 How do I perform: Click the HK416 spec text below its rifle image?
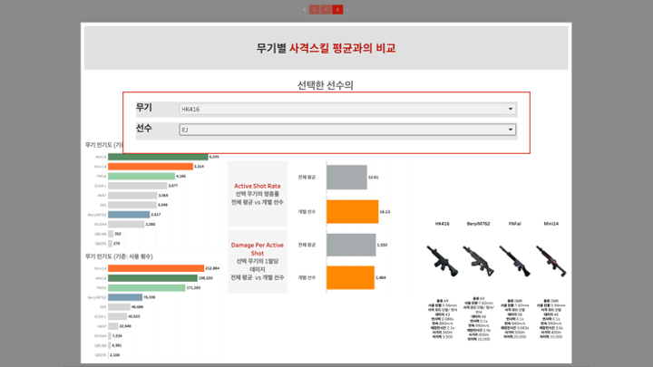pos(443,319)
